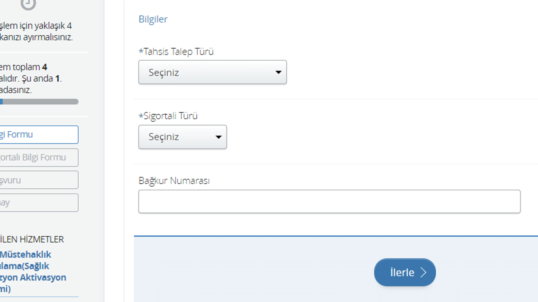Go to the Sigortalı Bilgi Formu step
Screen dimensions: 538x302
click(x=38, y=157)
